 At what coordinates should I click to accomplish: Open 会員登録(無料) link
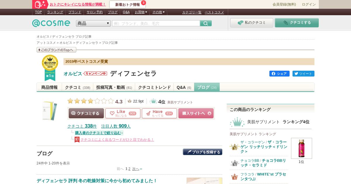coord(284,4)
